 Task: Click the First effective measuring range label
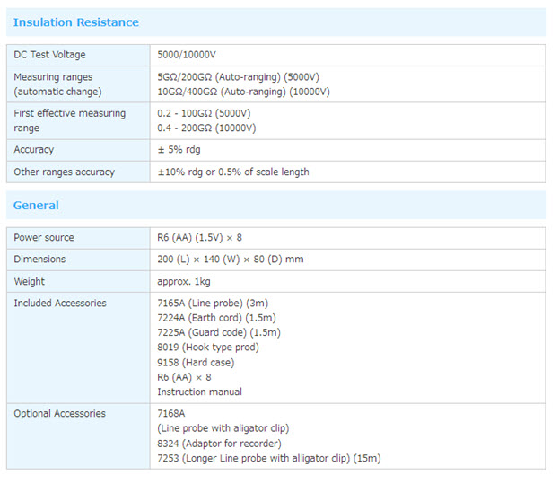coord(69,120)
